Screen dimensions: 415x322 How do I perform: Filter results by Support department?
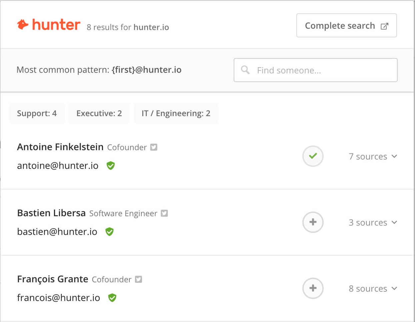(37, 113)
